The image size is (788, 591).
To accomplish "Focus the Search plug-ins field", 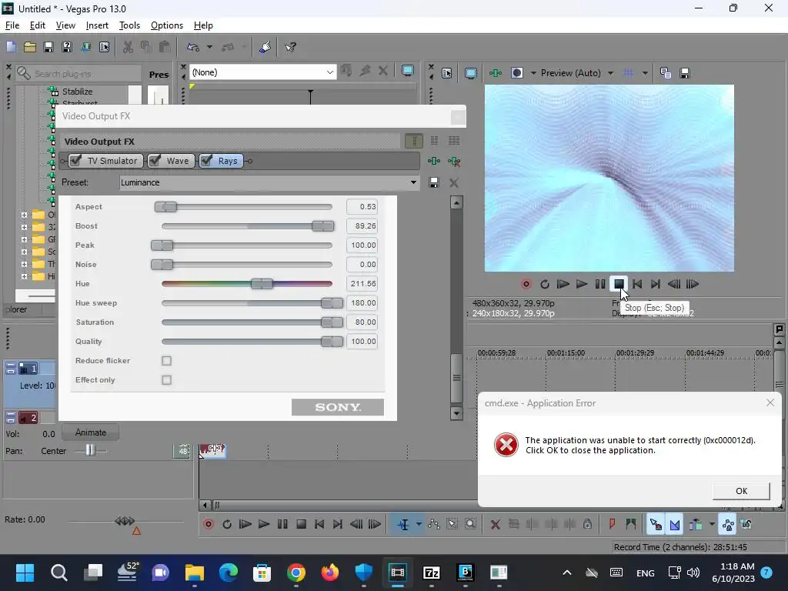I will click(79, 74).
